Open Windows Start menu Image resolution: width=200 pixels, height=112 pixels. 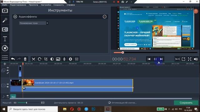click(4, 109)
